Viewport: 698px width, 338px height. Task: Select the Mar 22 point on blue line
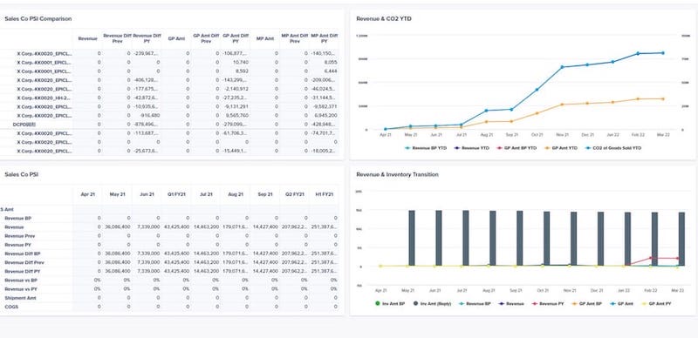coord(663,53)
